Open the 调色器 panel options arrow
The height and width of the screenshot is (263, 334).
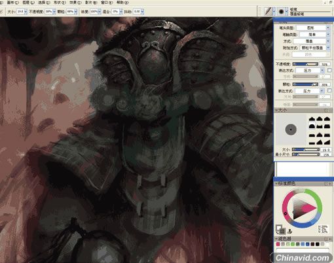(x=329, y=239)
